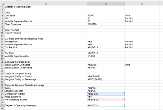Screen dimensions: 163x110
Task: Click 'Compute Margin of Safety' heading
Action: tap(46, 74)
